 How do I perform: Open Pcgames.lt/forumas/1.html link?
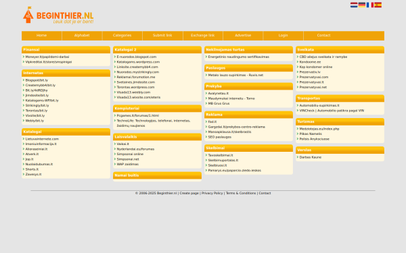[x=138, y=115]
